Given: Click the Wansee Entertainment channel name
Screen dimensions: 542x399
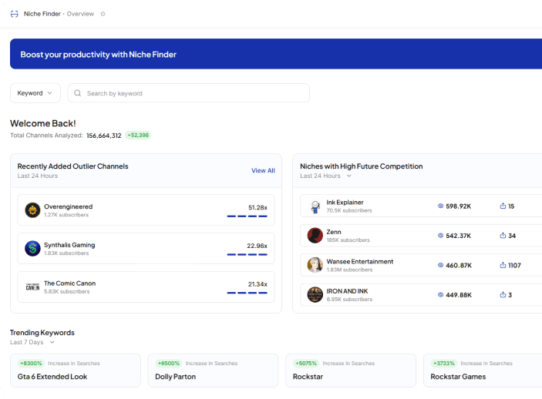Looking at the screenshot, I should [360, 262].
